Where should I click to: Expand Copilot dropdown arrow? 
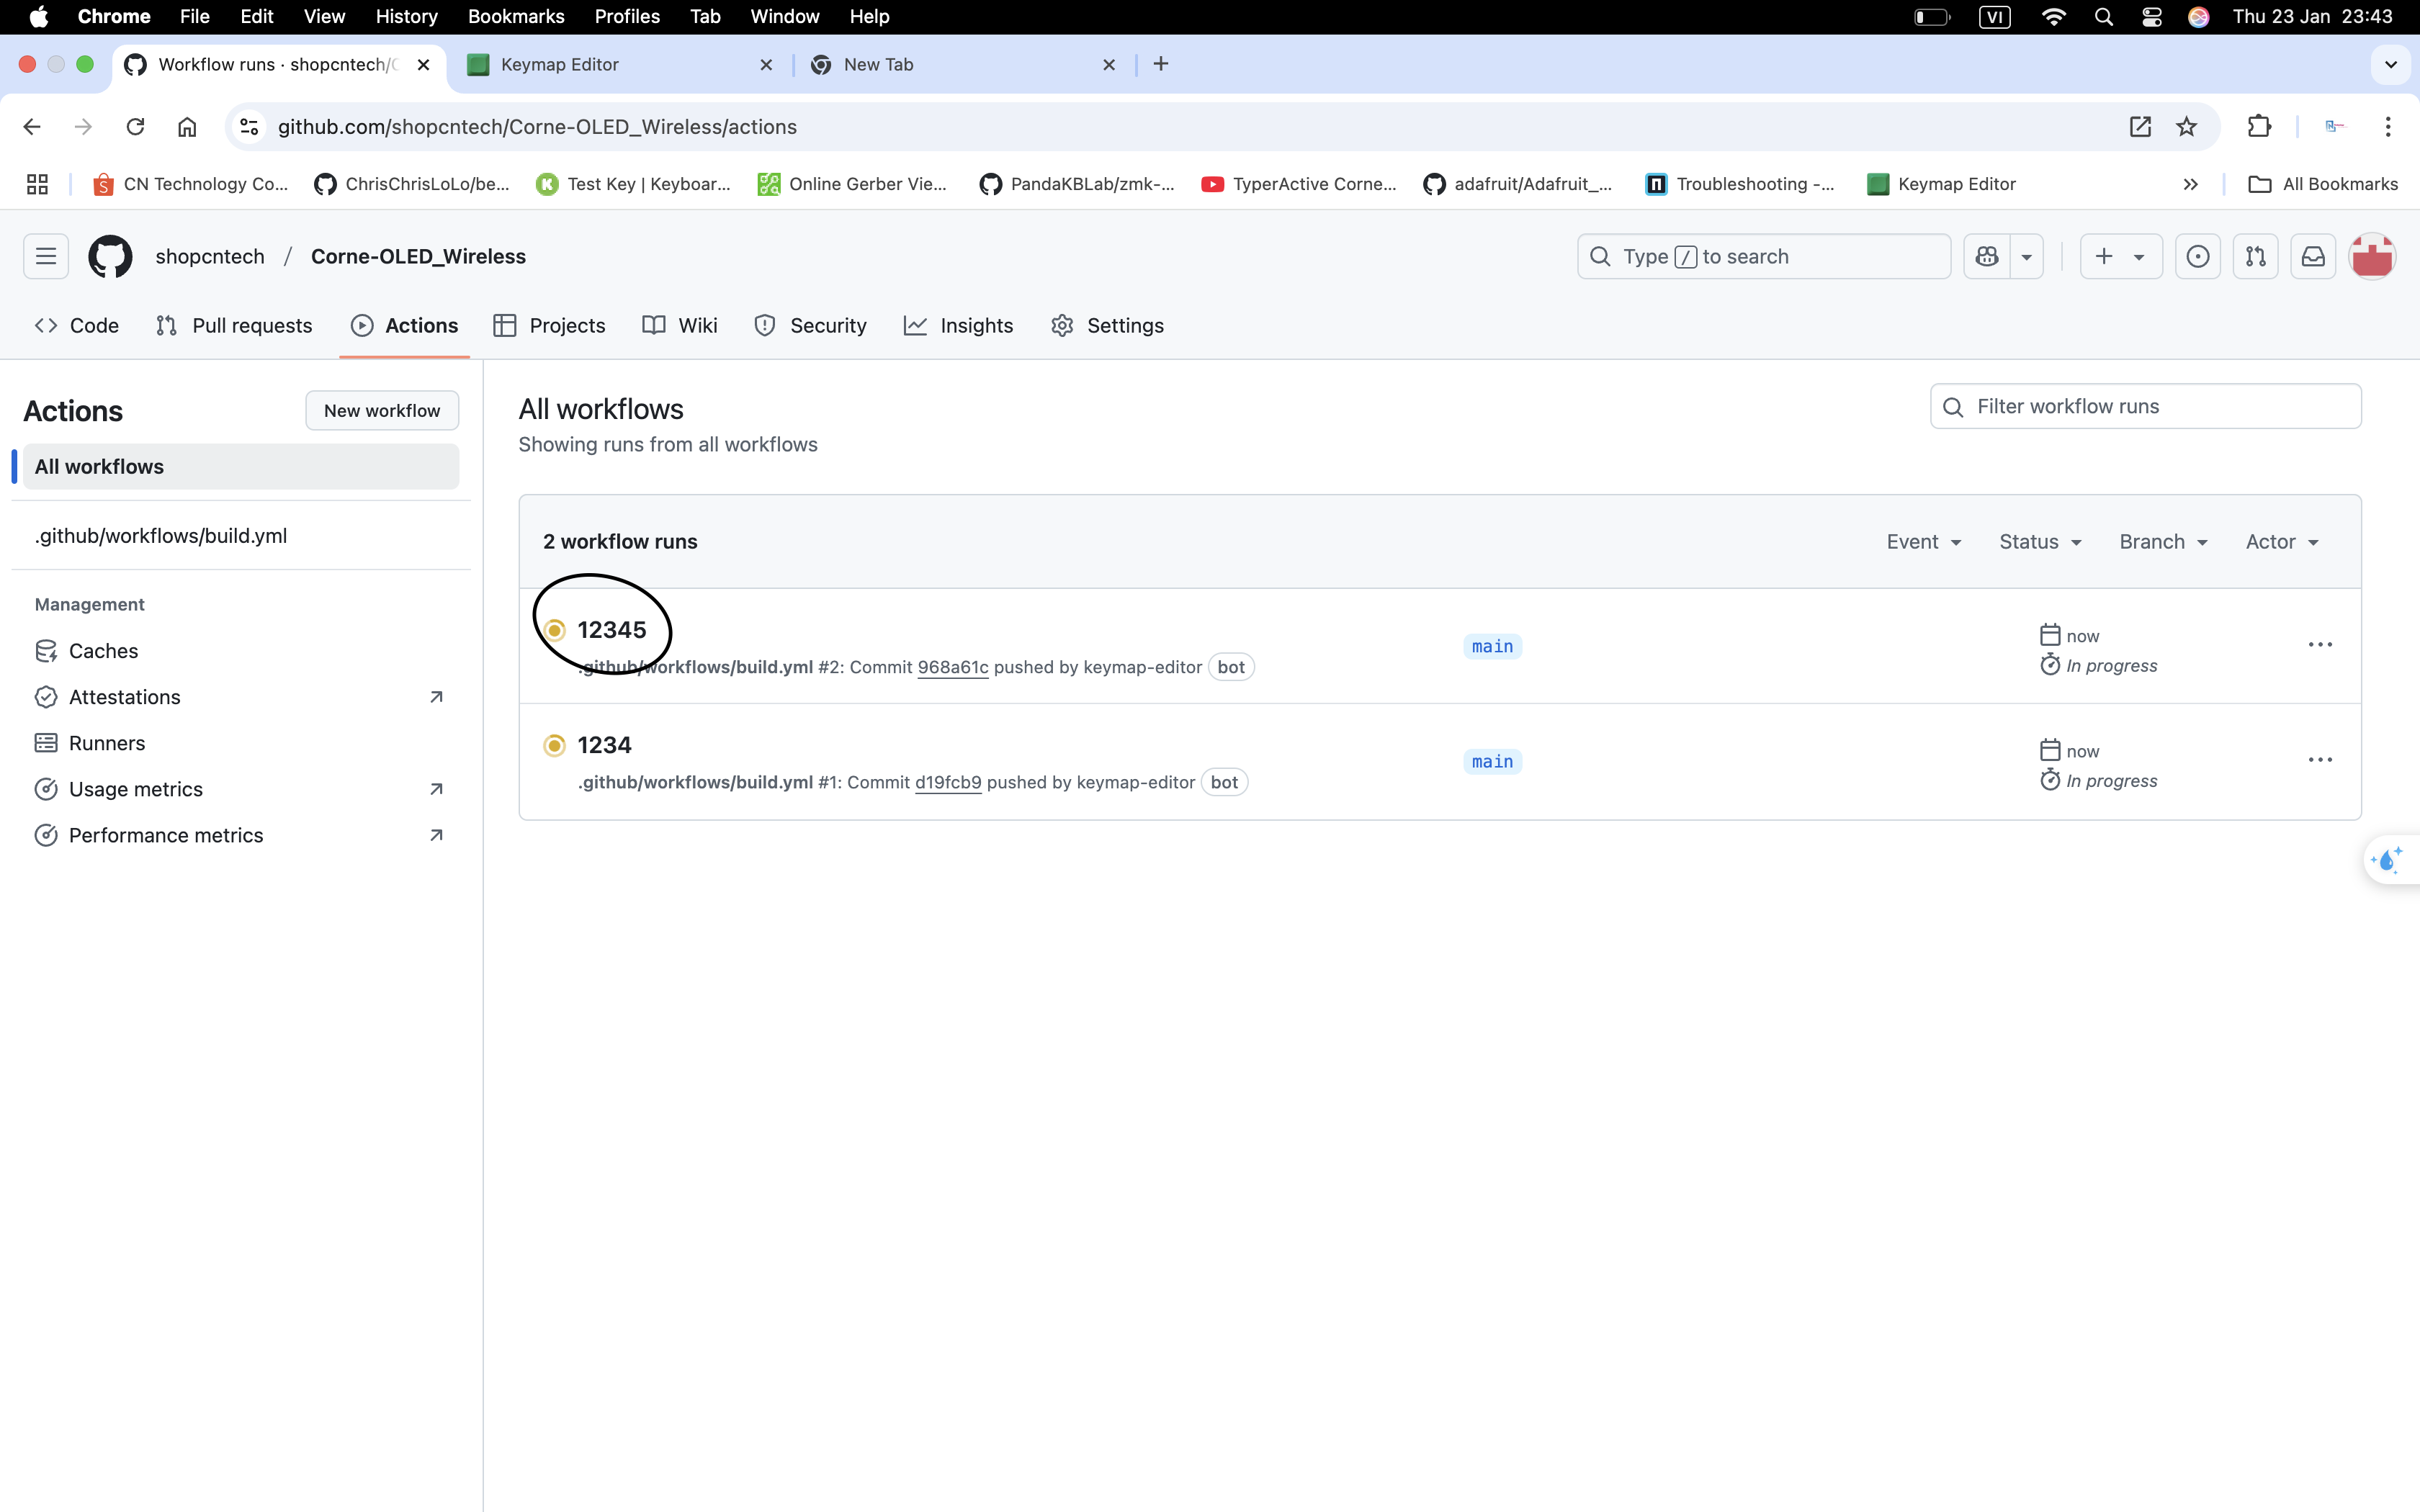pyautogui.click(x=2027, y=257)
